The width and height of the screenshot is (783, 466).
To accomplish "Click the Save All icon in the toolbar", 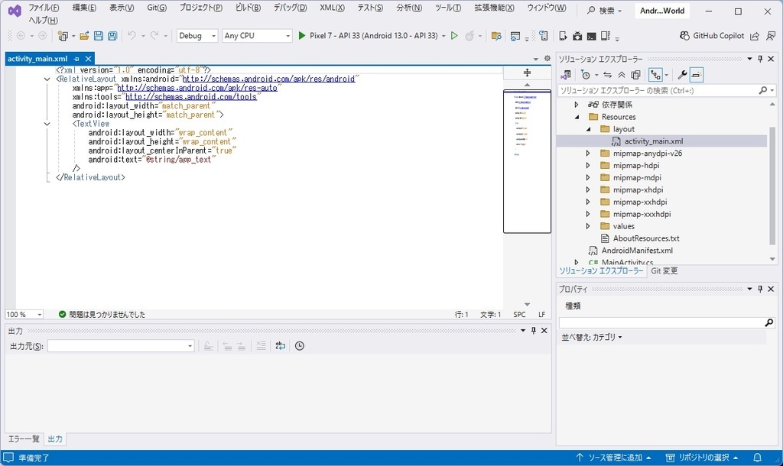I will (x=112, y=35).
